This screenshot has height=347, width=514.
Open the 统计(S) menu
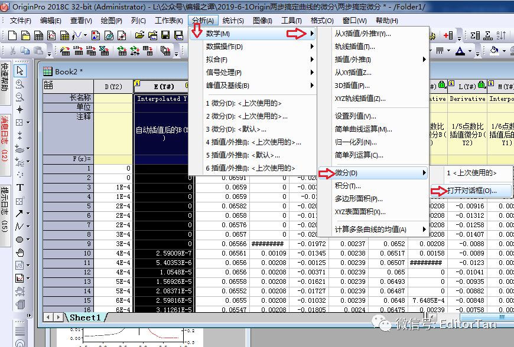point(233,21)
